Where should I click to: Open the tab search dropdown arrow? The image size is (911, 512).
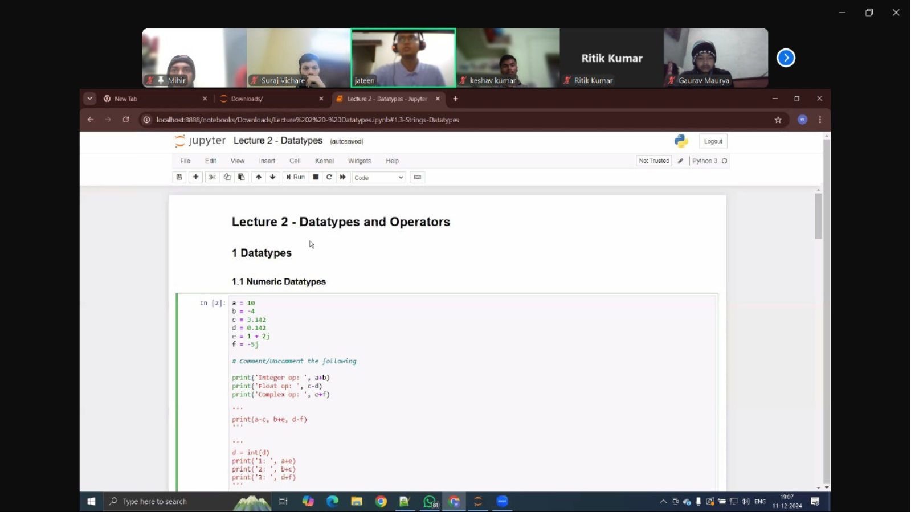pos(89,99)
